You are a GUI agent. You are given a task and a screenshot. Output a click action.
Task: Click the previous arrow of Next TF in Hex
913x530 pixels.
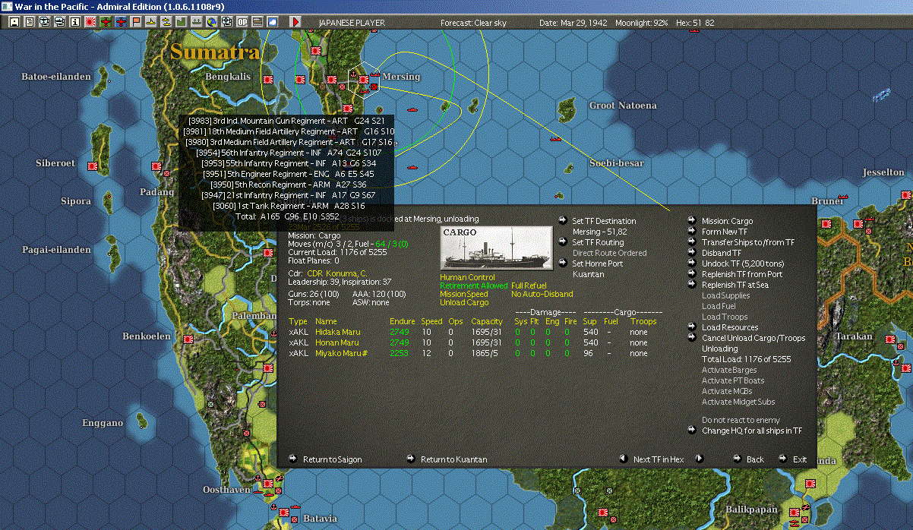point(623,459)
